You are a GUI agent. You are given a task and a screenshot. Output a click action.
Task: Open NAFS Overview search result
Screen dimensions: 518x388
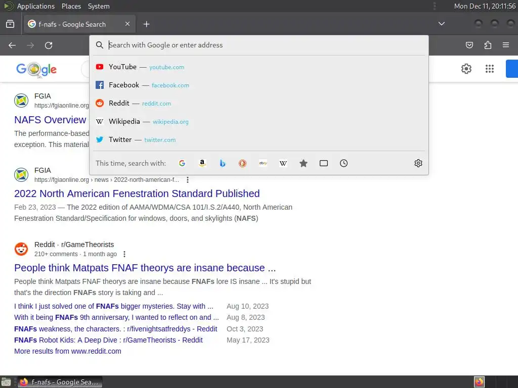pos(50,120)
